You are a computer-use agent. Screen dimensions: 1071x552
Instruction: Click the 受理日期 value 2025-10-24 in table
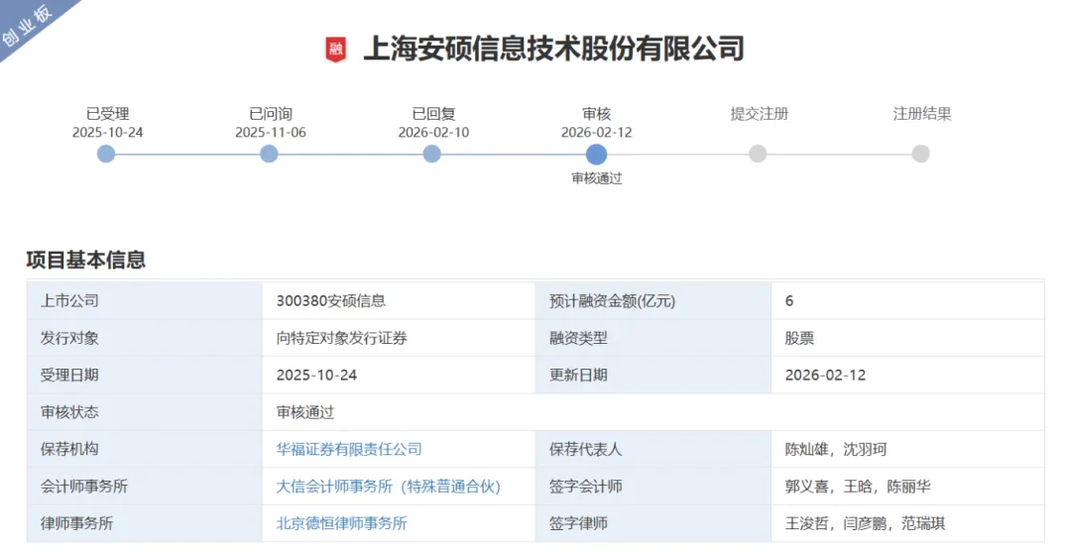pos(316,376)
